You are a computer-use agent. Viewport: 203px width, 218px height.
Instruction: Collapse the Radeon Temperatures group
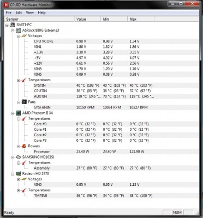pos(19,190)
